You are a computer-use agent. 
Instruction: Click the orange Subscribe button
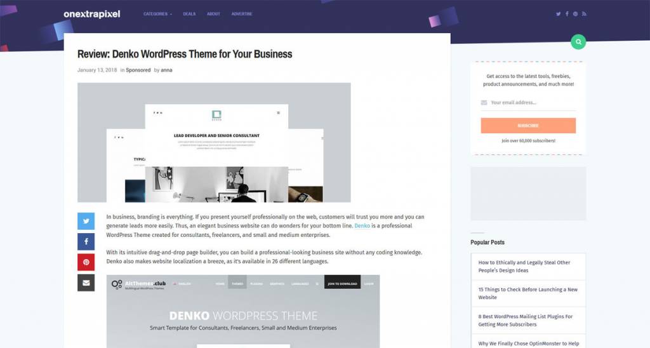click(528, 126)
